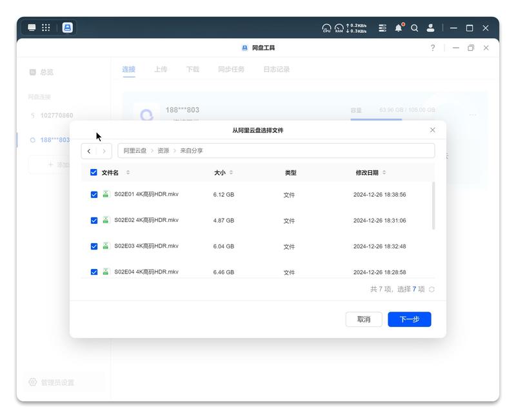Click the breadcrumb path field

(x=276, y=151)
